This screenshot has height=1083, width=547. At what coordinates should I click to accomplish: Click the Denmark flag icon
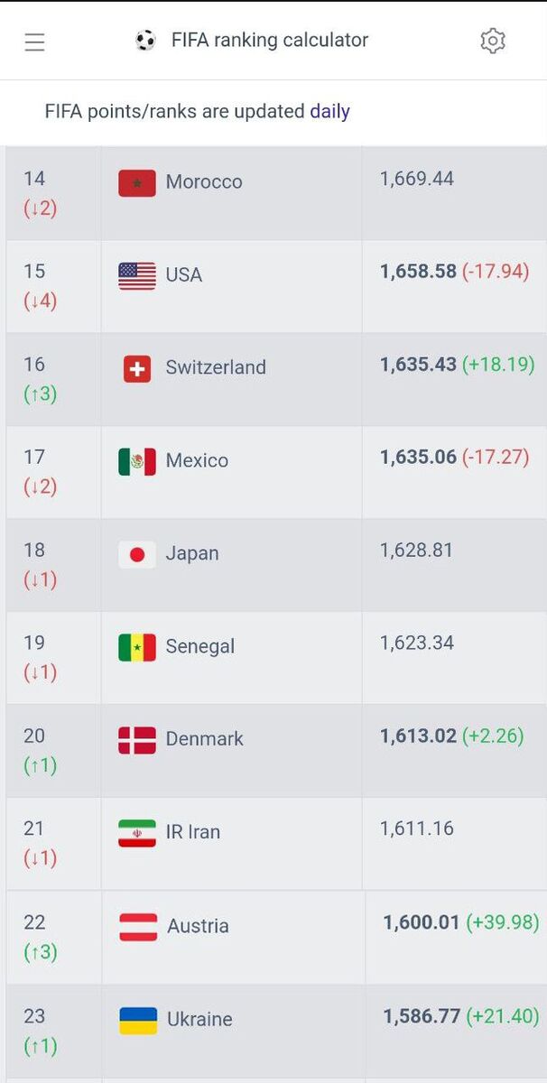136,739
